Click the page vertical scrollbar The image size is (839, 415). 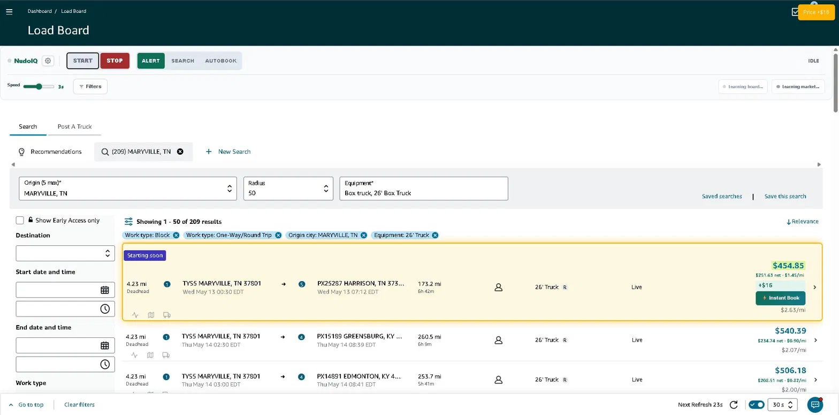point(835,83)
